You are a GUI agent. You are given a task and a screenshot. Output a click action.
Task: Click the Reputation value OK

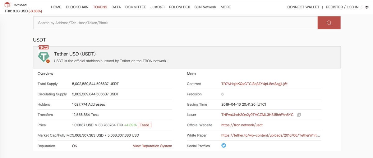(75, 146)
